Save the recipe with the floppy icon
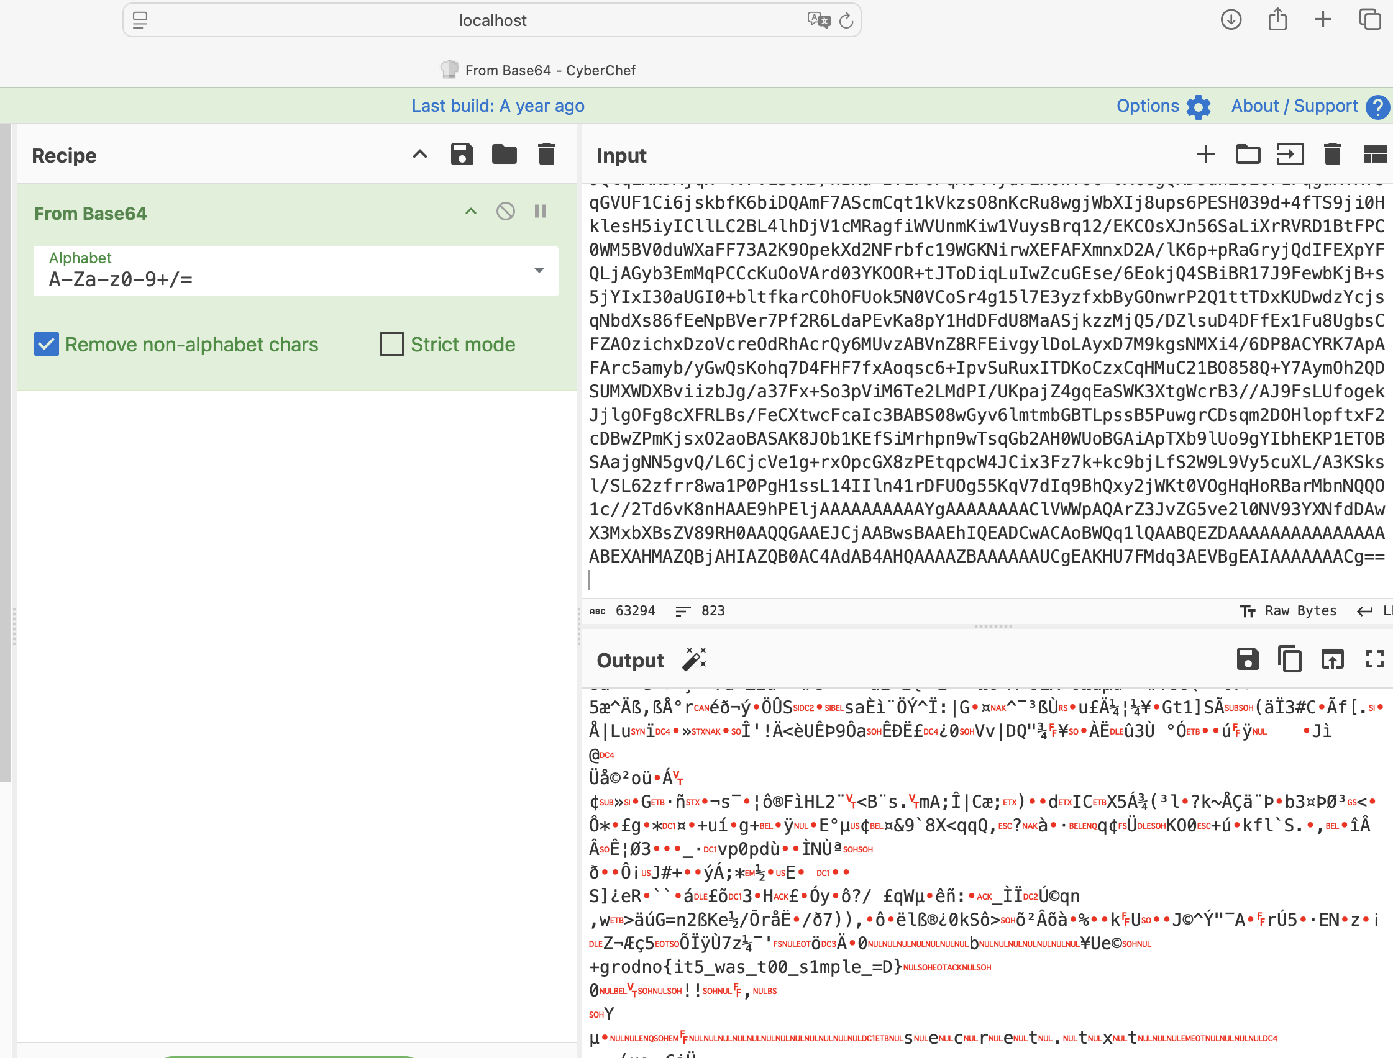Image resolution: width=1393 pixels, height=1058 pixels. [462, 154]
